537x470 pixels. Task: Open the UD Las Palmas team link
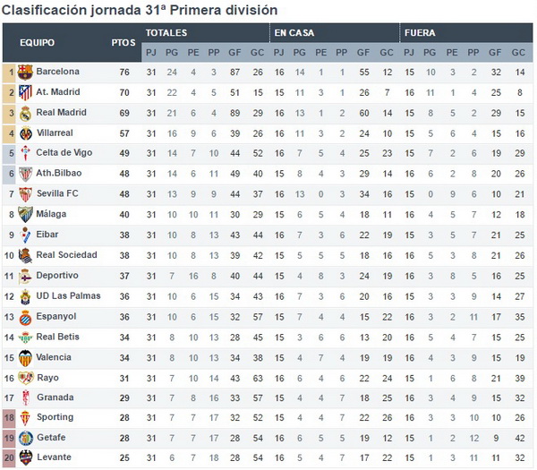[x=68, y=295]
